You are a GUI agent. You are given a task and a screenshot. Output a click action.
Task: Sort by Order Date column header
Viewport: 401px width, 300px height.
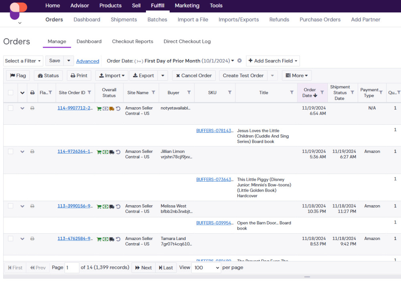[x=310, y=93]
